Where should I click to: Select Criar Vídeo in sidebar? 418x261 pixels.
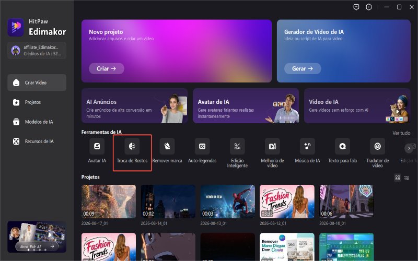point(37,82)
